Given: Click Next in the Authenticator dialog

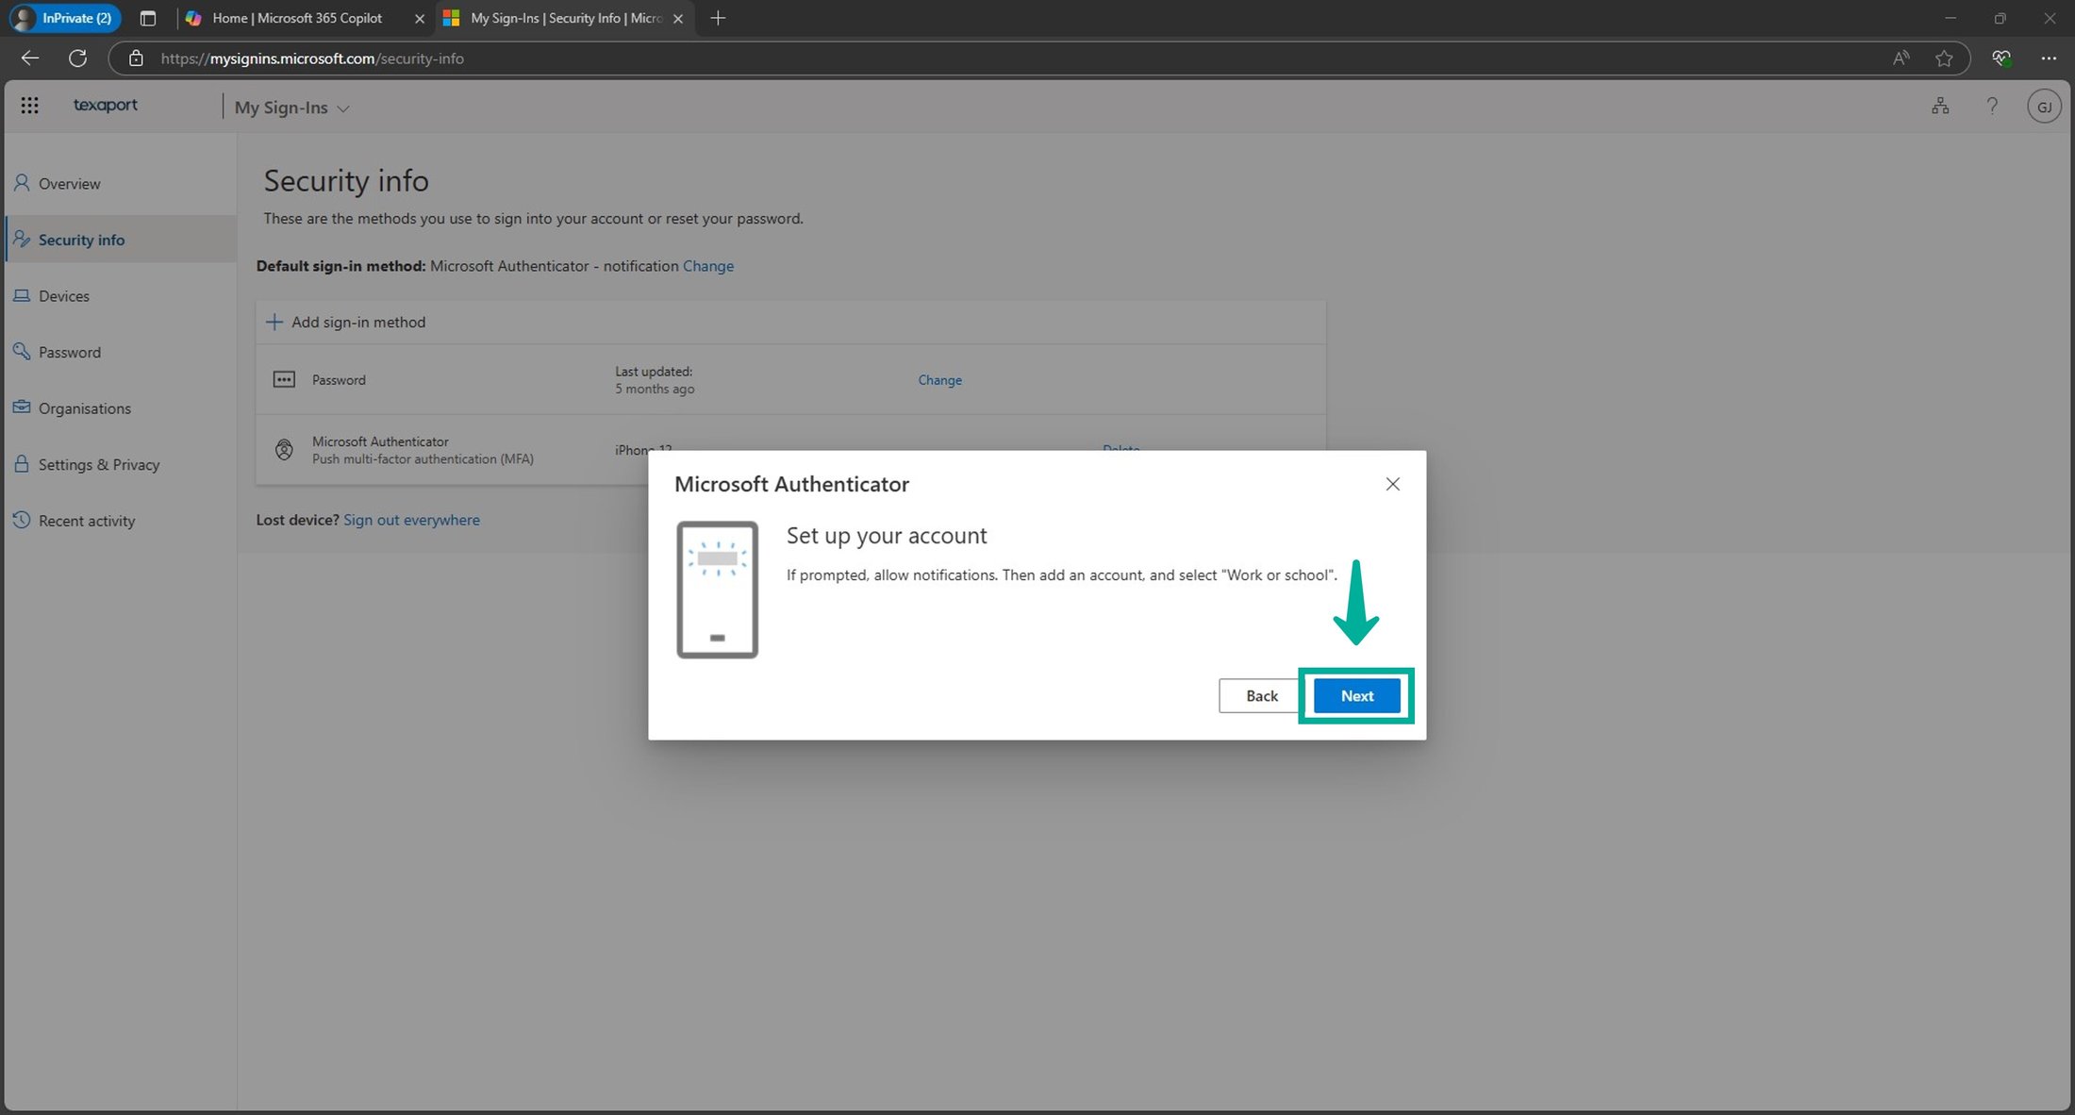Looking at the screenshot, I should tap(1356, 695).
